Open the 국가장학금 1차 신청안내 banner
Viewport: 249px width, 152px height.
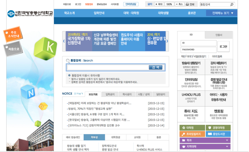click(x=79, y=41)
